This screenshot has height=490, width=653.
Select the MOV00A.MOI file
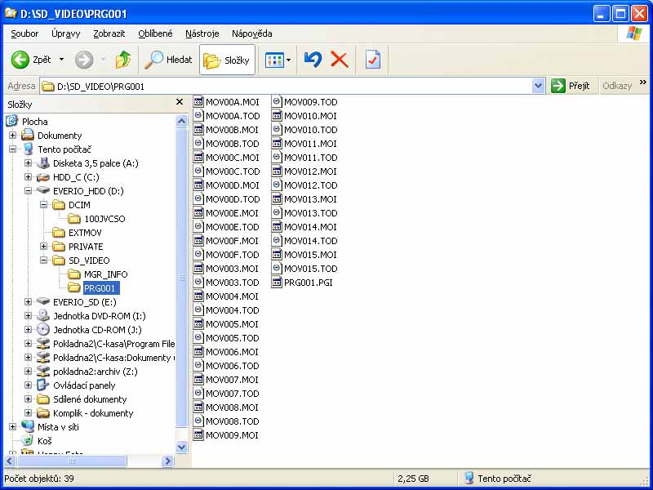click(231, 102)
